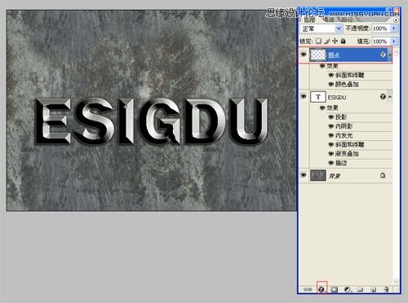Click the lock icon on 背景 layer
Screen dimensions: 408x303
[383, 175]
